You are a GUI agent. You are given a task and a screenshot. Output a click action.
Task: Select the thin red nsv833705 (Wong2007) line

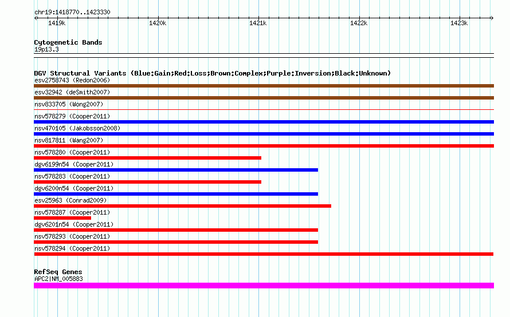coord(264,110)
